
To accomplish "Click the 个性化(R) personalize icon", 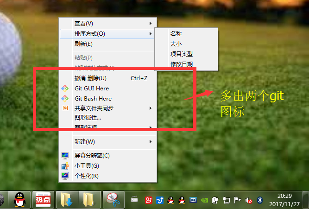I will [x=65, y=176].
